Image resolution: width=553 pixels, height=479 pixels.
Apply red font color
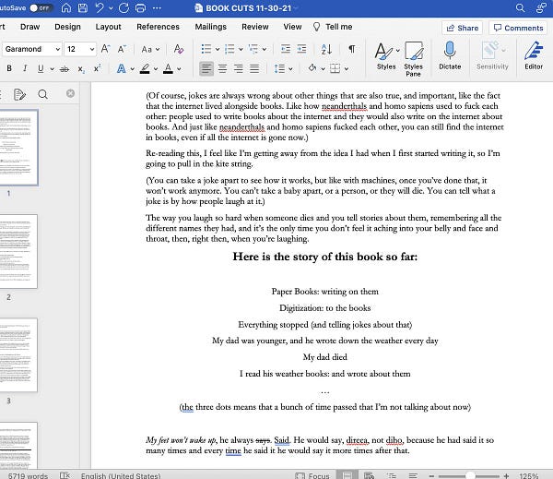169,68
